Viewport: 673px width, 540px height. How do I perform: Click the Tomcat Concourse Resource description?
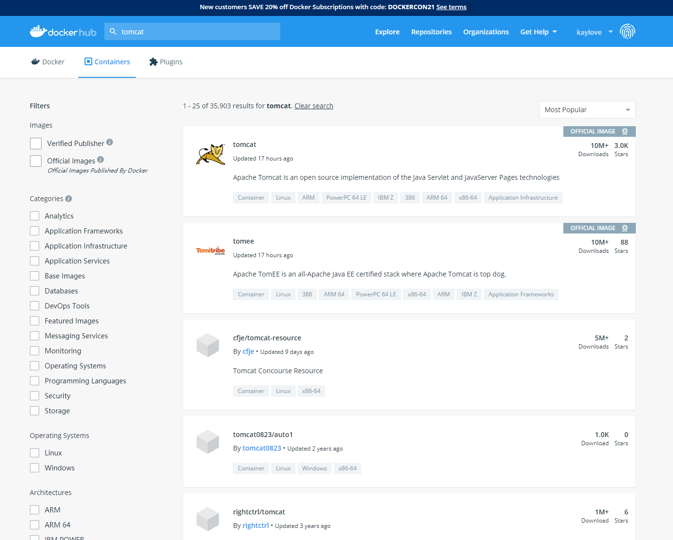click(278, 371)
